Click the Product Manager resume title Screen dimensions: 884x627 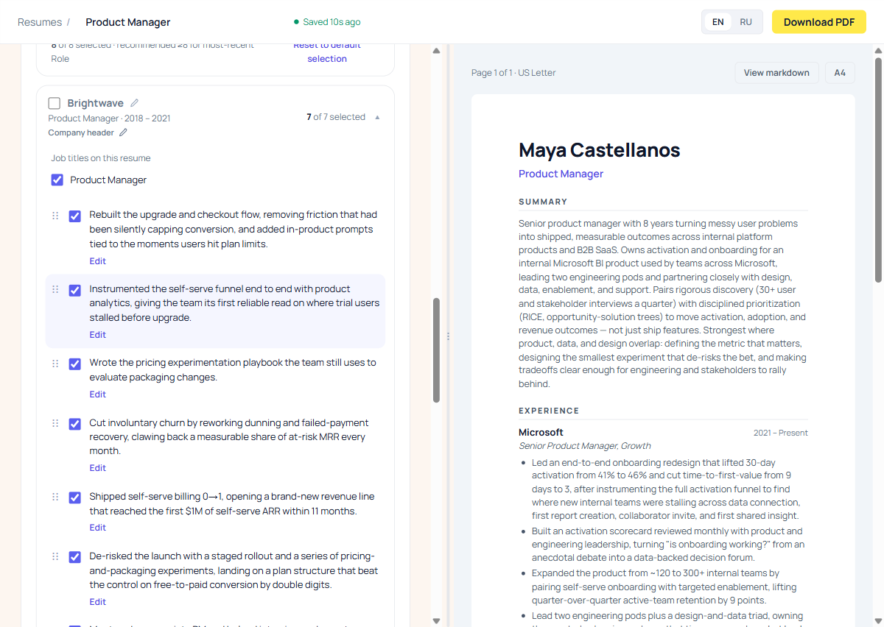click(128, 22)
